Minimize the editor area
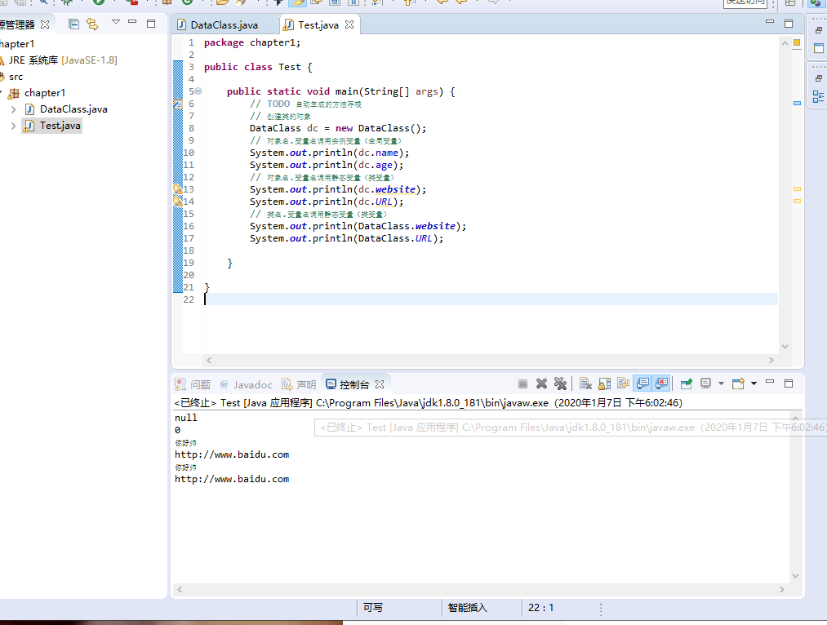This screenshot has height=625, width=827. 770,21
